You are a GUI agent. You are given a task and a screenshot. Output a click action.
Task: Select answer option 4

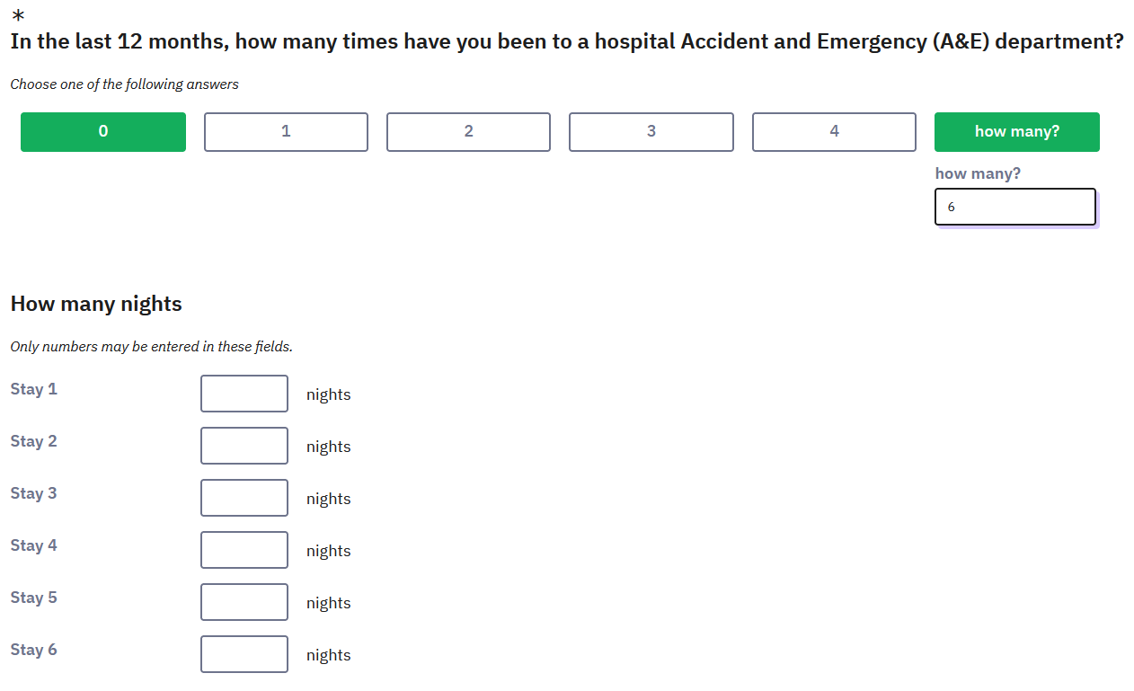(x=834, y=132)
